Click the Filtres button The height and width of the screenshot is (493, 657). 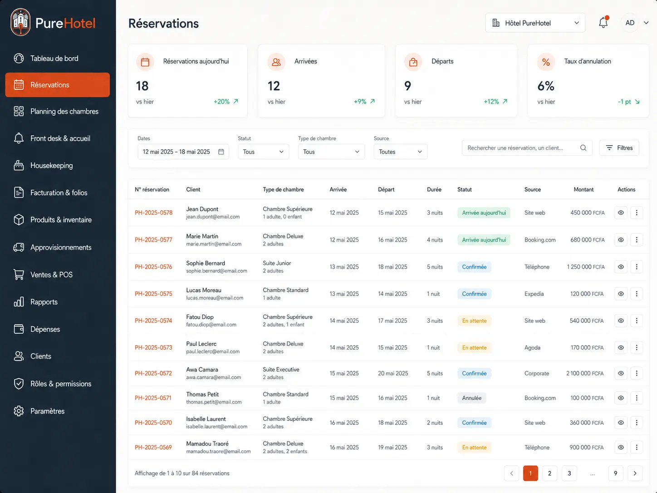pos(619,148)
